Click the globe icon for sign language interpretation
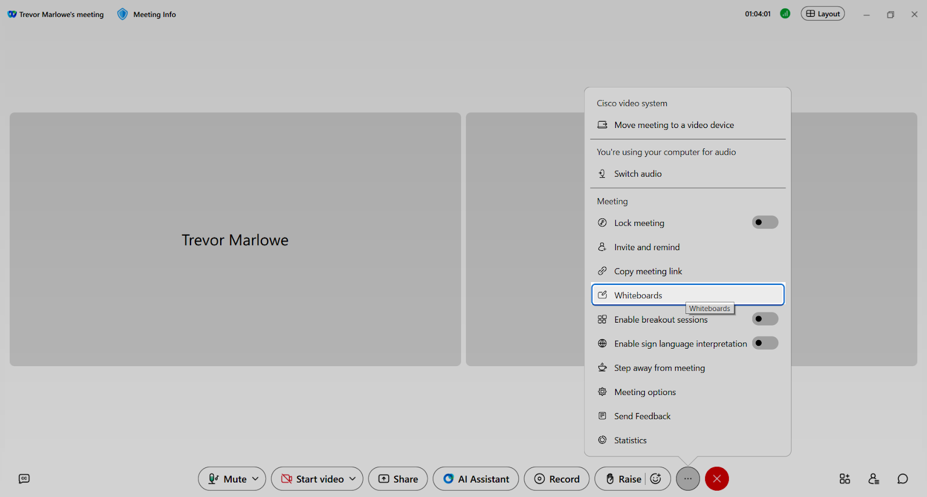The image size is (927, 497). (603, 343)
